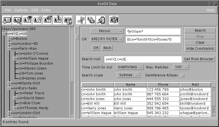The width and height of the screenshot is (219, 127).
Task: Select cn=John O'Connor in the tree
Action: pyautogui.click(x=33, y=54)
